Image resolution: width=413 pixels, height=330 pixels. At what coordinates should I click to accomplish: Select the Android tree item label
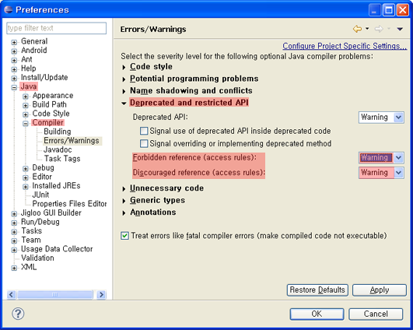pyautogui.click(x=34, y=50)
